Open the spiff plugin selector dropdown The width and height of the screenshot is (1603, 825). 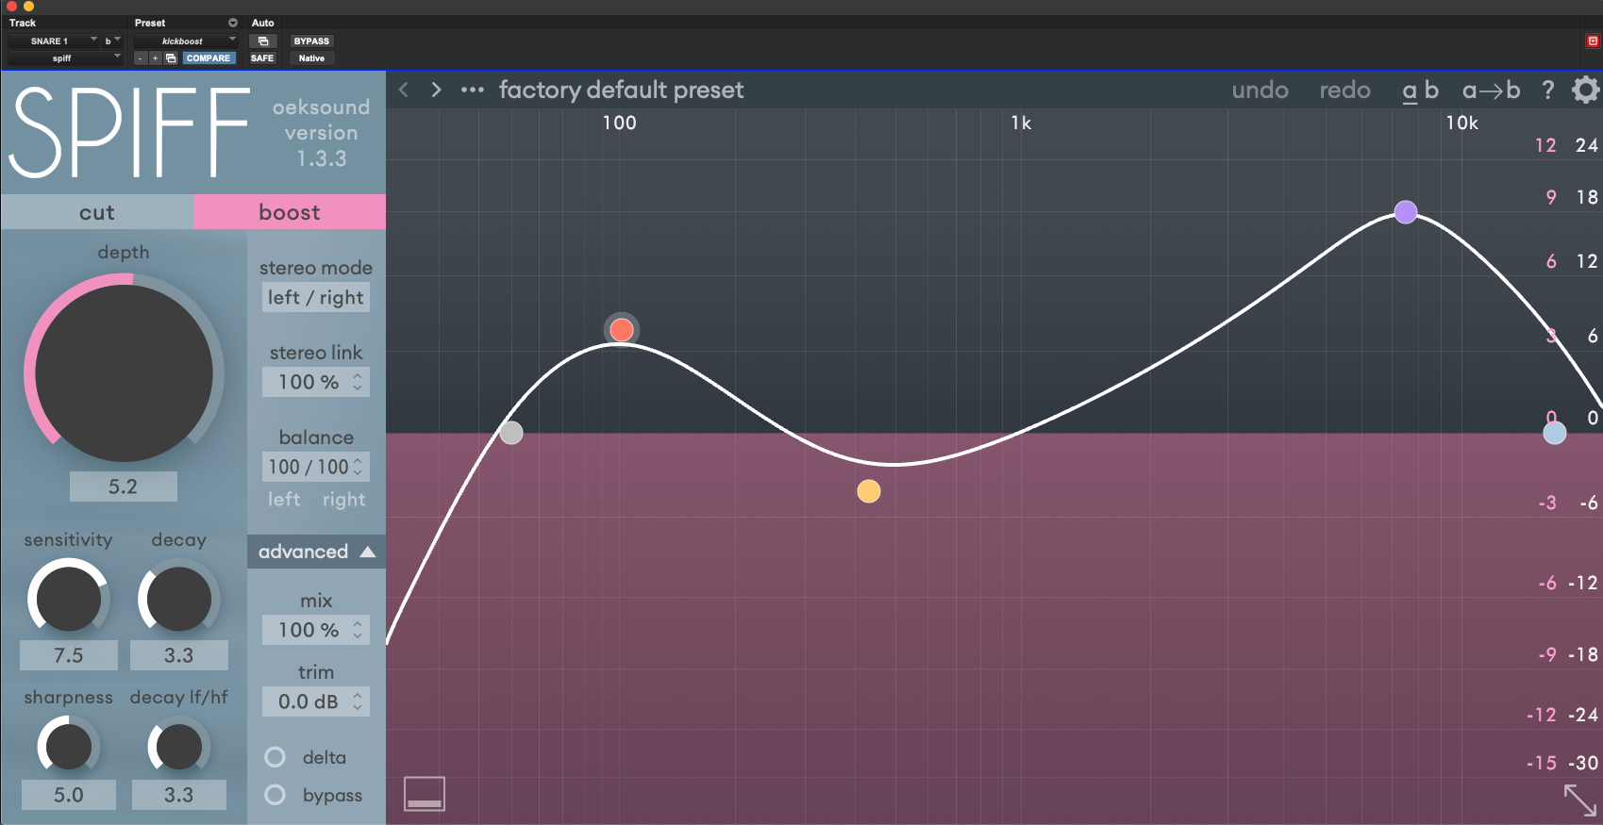[64, 58]
